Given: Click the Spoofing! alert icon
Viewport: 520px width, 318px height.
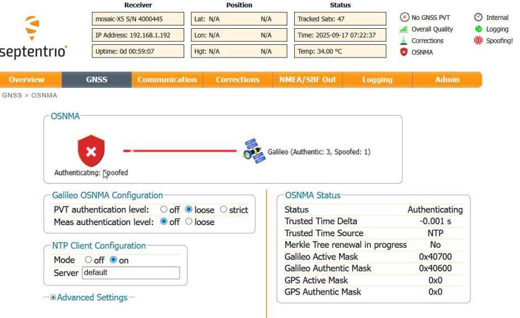Looking at the screenshot, I should (x=478, y=40).
